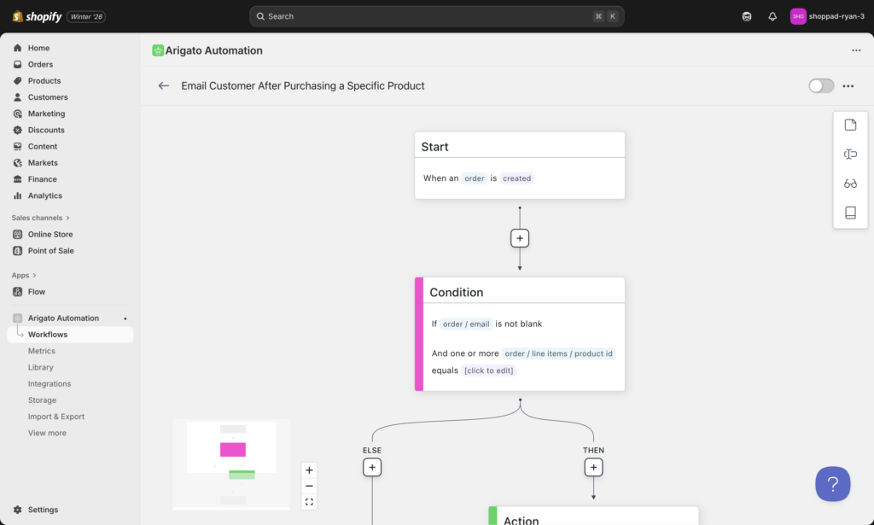Select Orders in the left sidebar
Screen dimensions: 874x525
pyautogui.click(x=38, y=64)
